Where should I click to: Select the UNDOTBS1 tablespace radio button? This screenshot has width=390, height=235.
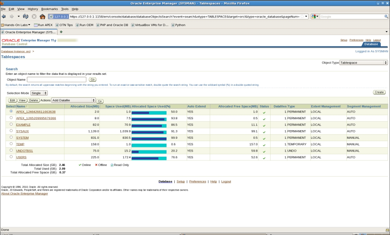11,150
